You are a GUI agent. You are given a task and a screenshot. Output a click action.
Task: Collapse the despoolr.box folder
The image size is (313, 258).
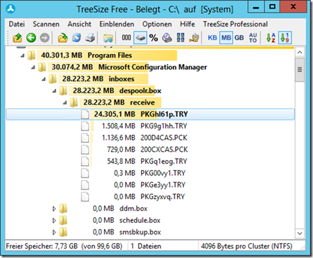coord(54,91)
